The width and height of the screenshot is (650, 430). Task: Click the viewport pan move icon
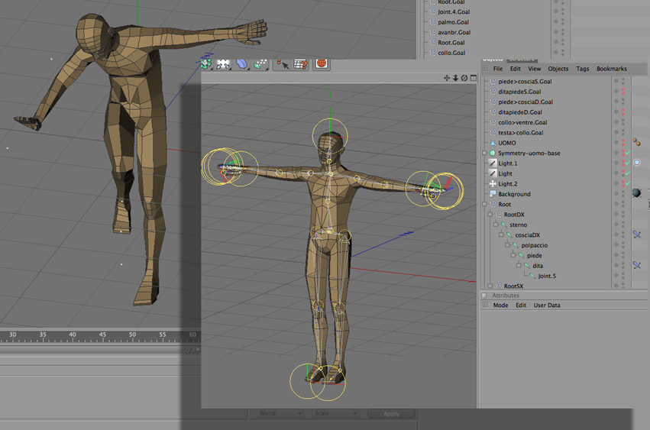click(447, 78)
